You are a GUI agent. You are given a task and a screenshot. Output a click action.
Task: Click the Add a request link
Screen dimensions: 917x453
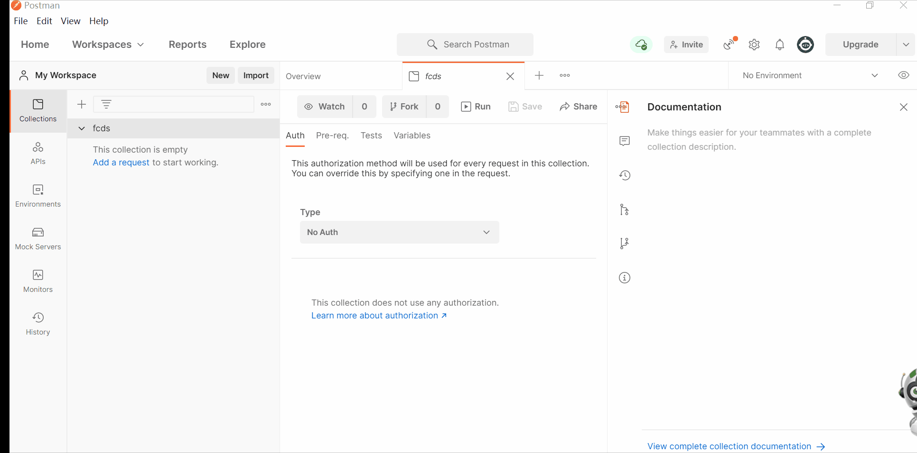(121, 163)
